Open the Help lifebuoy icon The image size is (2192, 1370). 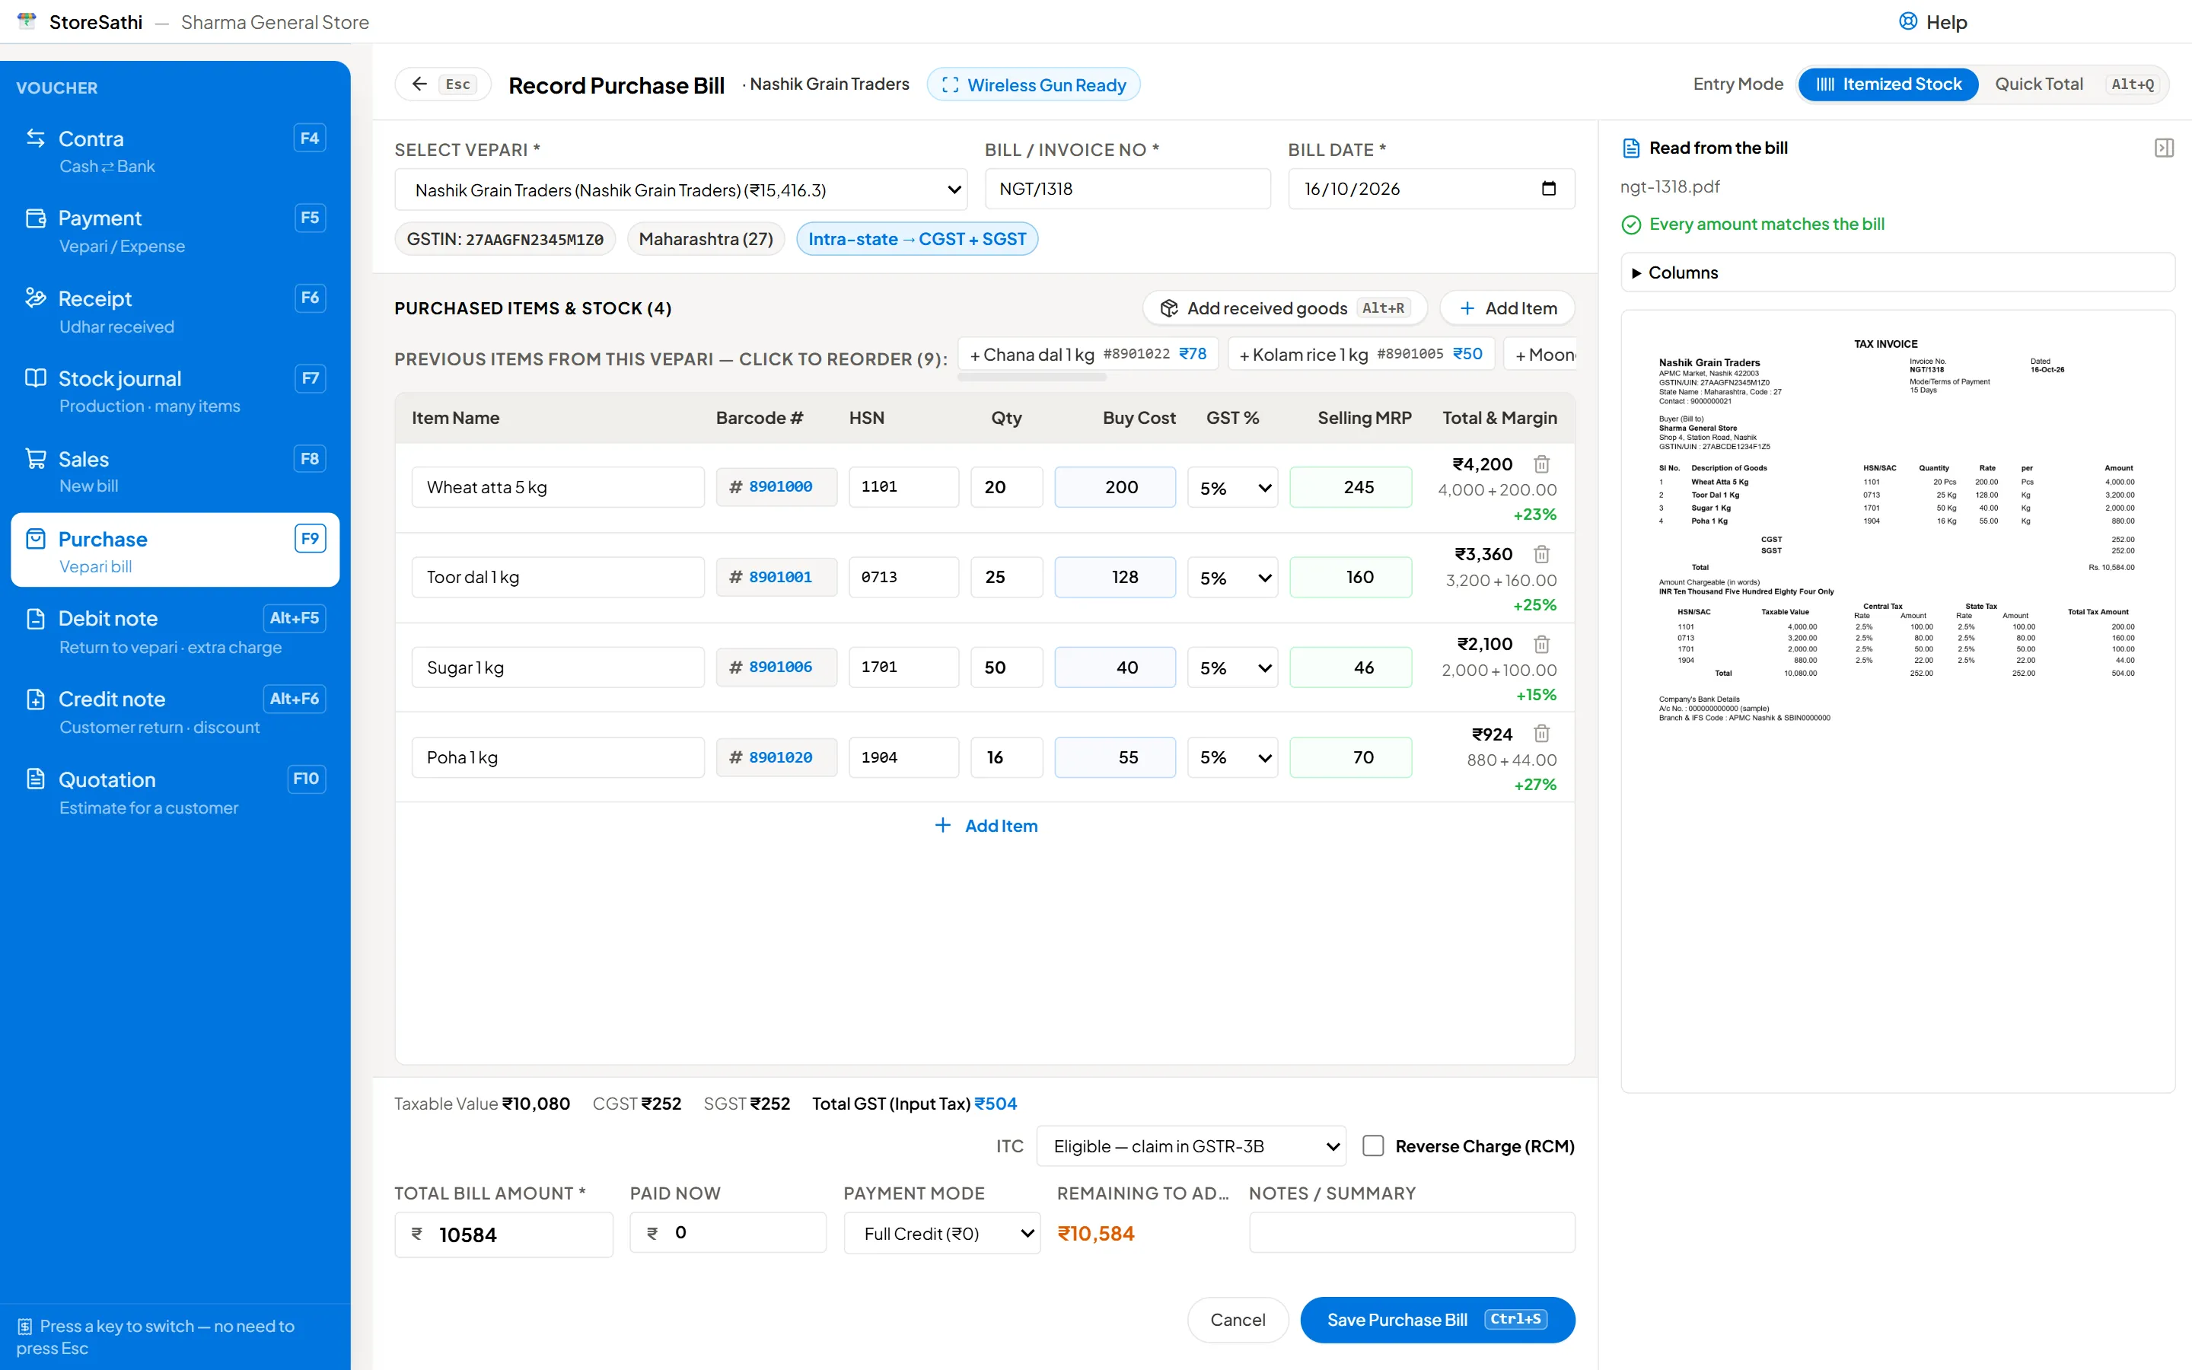(x=1907, y=22)
